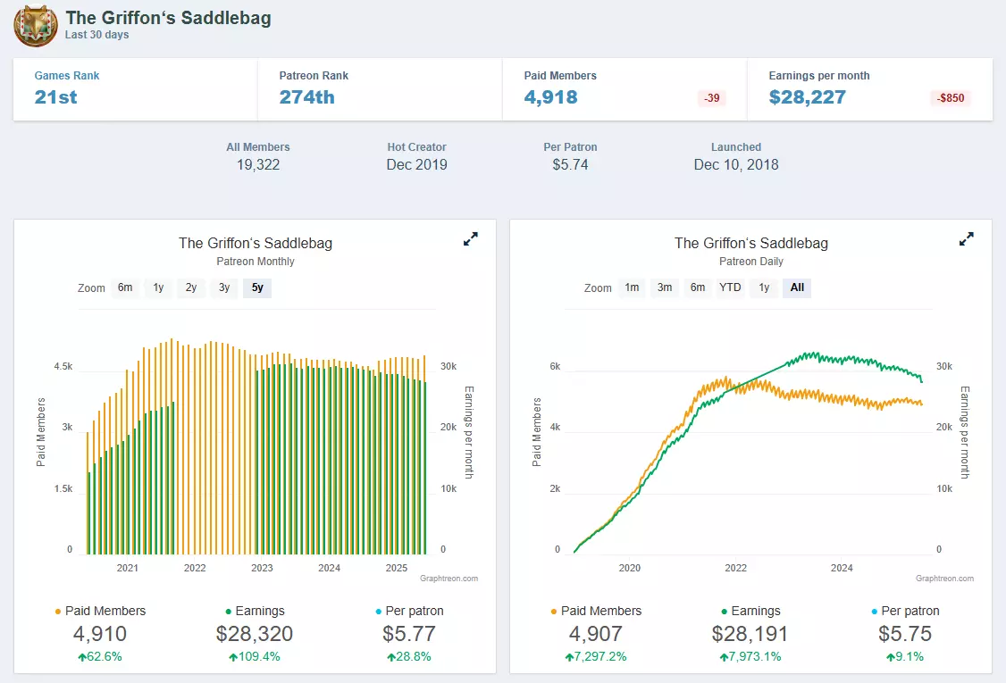1006x683 pixels.
Task: Click the 4,907 daily paid members figure
Action: coord(596,634)
